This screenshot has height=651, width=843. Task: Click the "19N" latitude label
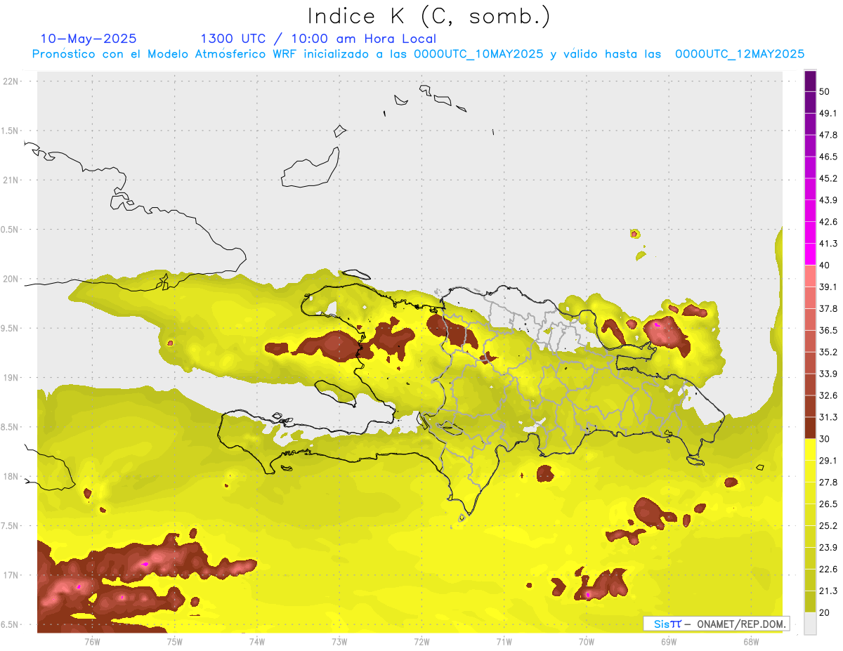tap(11, 378)
